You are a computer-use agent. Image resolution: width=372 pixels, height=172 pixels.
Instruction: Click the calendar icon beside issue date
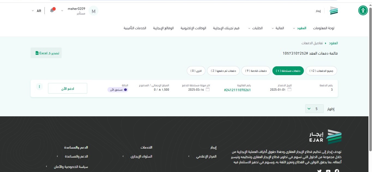point(289,89)
